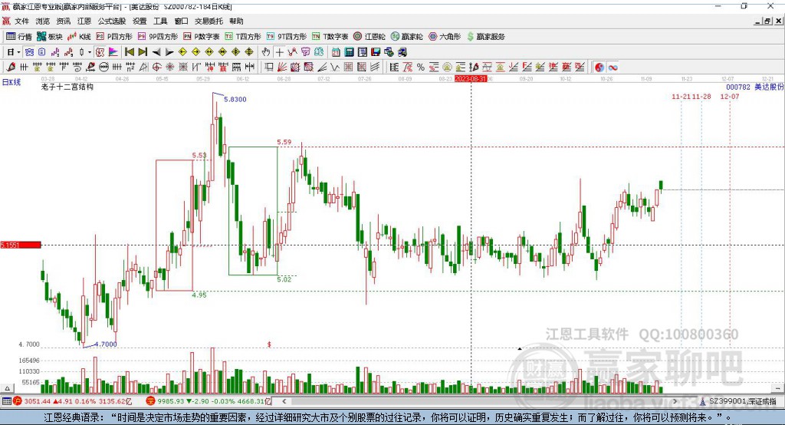Expand the chart pane up-arrow at bottom left

pyautogui.click(x=7, y=388)
